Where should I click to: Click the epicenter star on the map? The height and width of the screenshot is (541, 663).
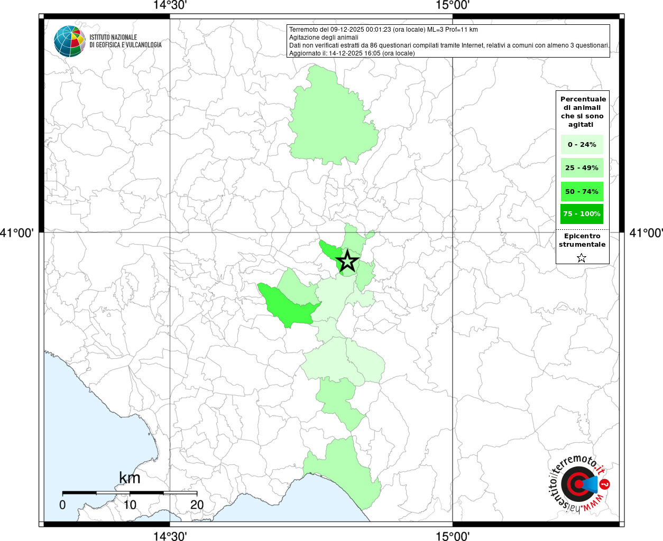[x=347, y=261]
